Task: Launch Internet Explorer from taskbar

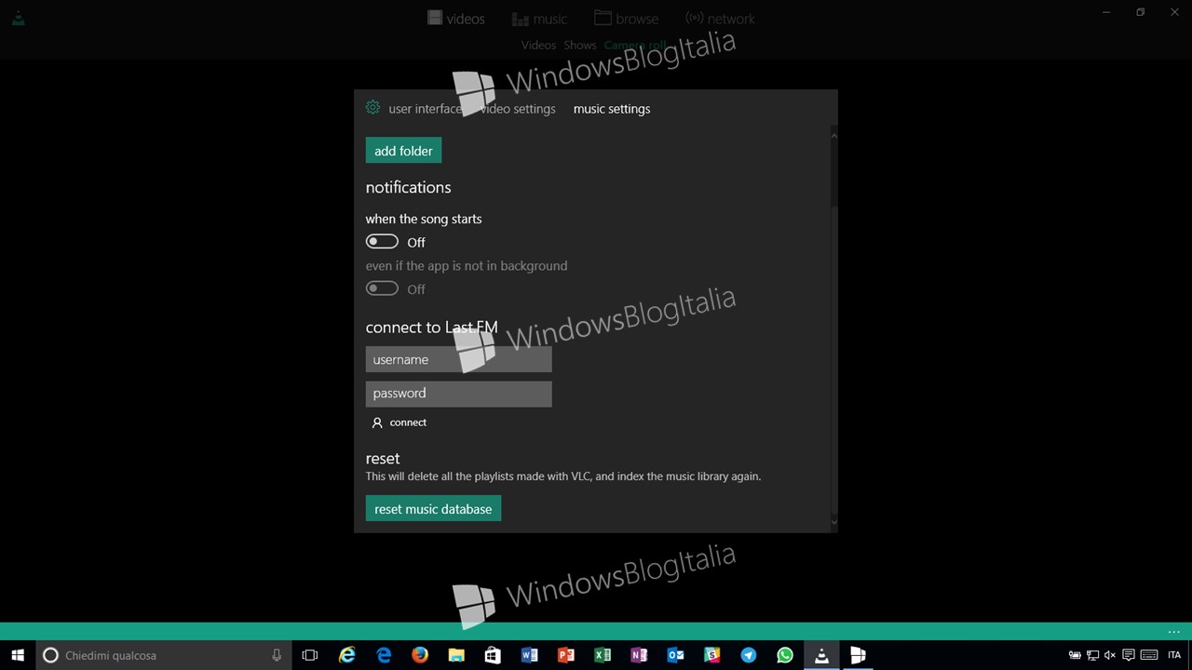Action: click(x=346, y=655)
